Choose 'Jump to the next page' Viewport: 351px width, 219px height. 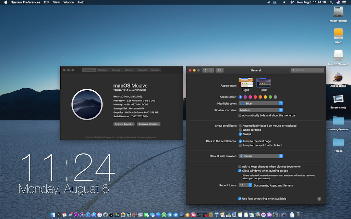240,141
